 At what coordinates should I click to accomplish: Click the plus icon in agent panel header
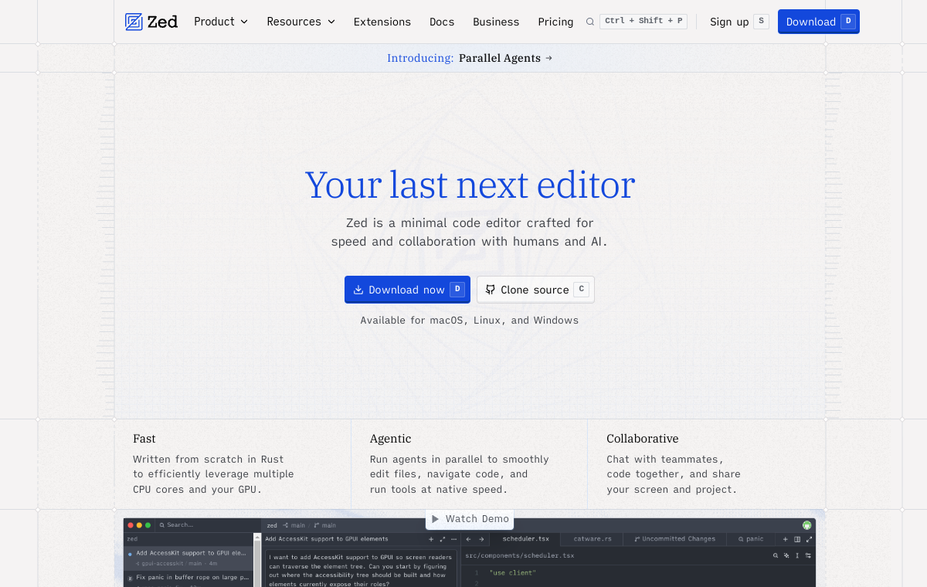tap(431, 539)
